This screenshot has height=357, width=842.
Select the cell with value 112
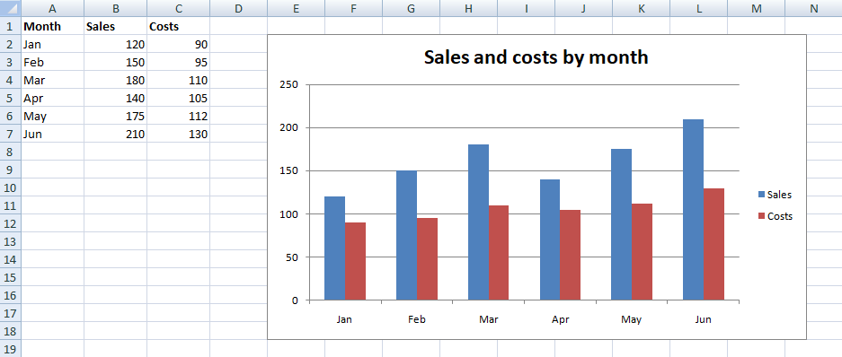coord(178,116)
